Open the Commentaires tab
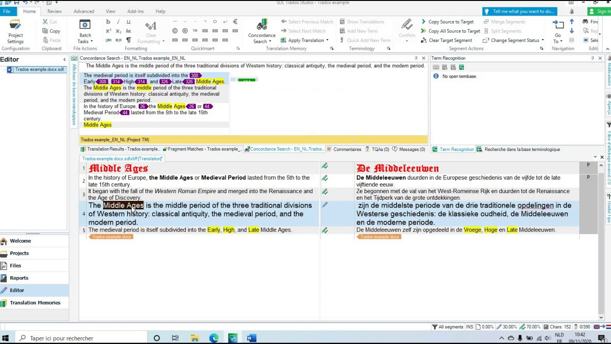 344,149
